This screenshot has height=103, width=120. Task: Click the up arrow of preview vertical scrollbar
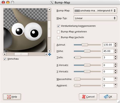49,10
